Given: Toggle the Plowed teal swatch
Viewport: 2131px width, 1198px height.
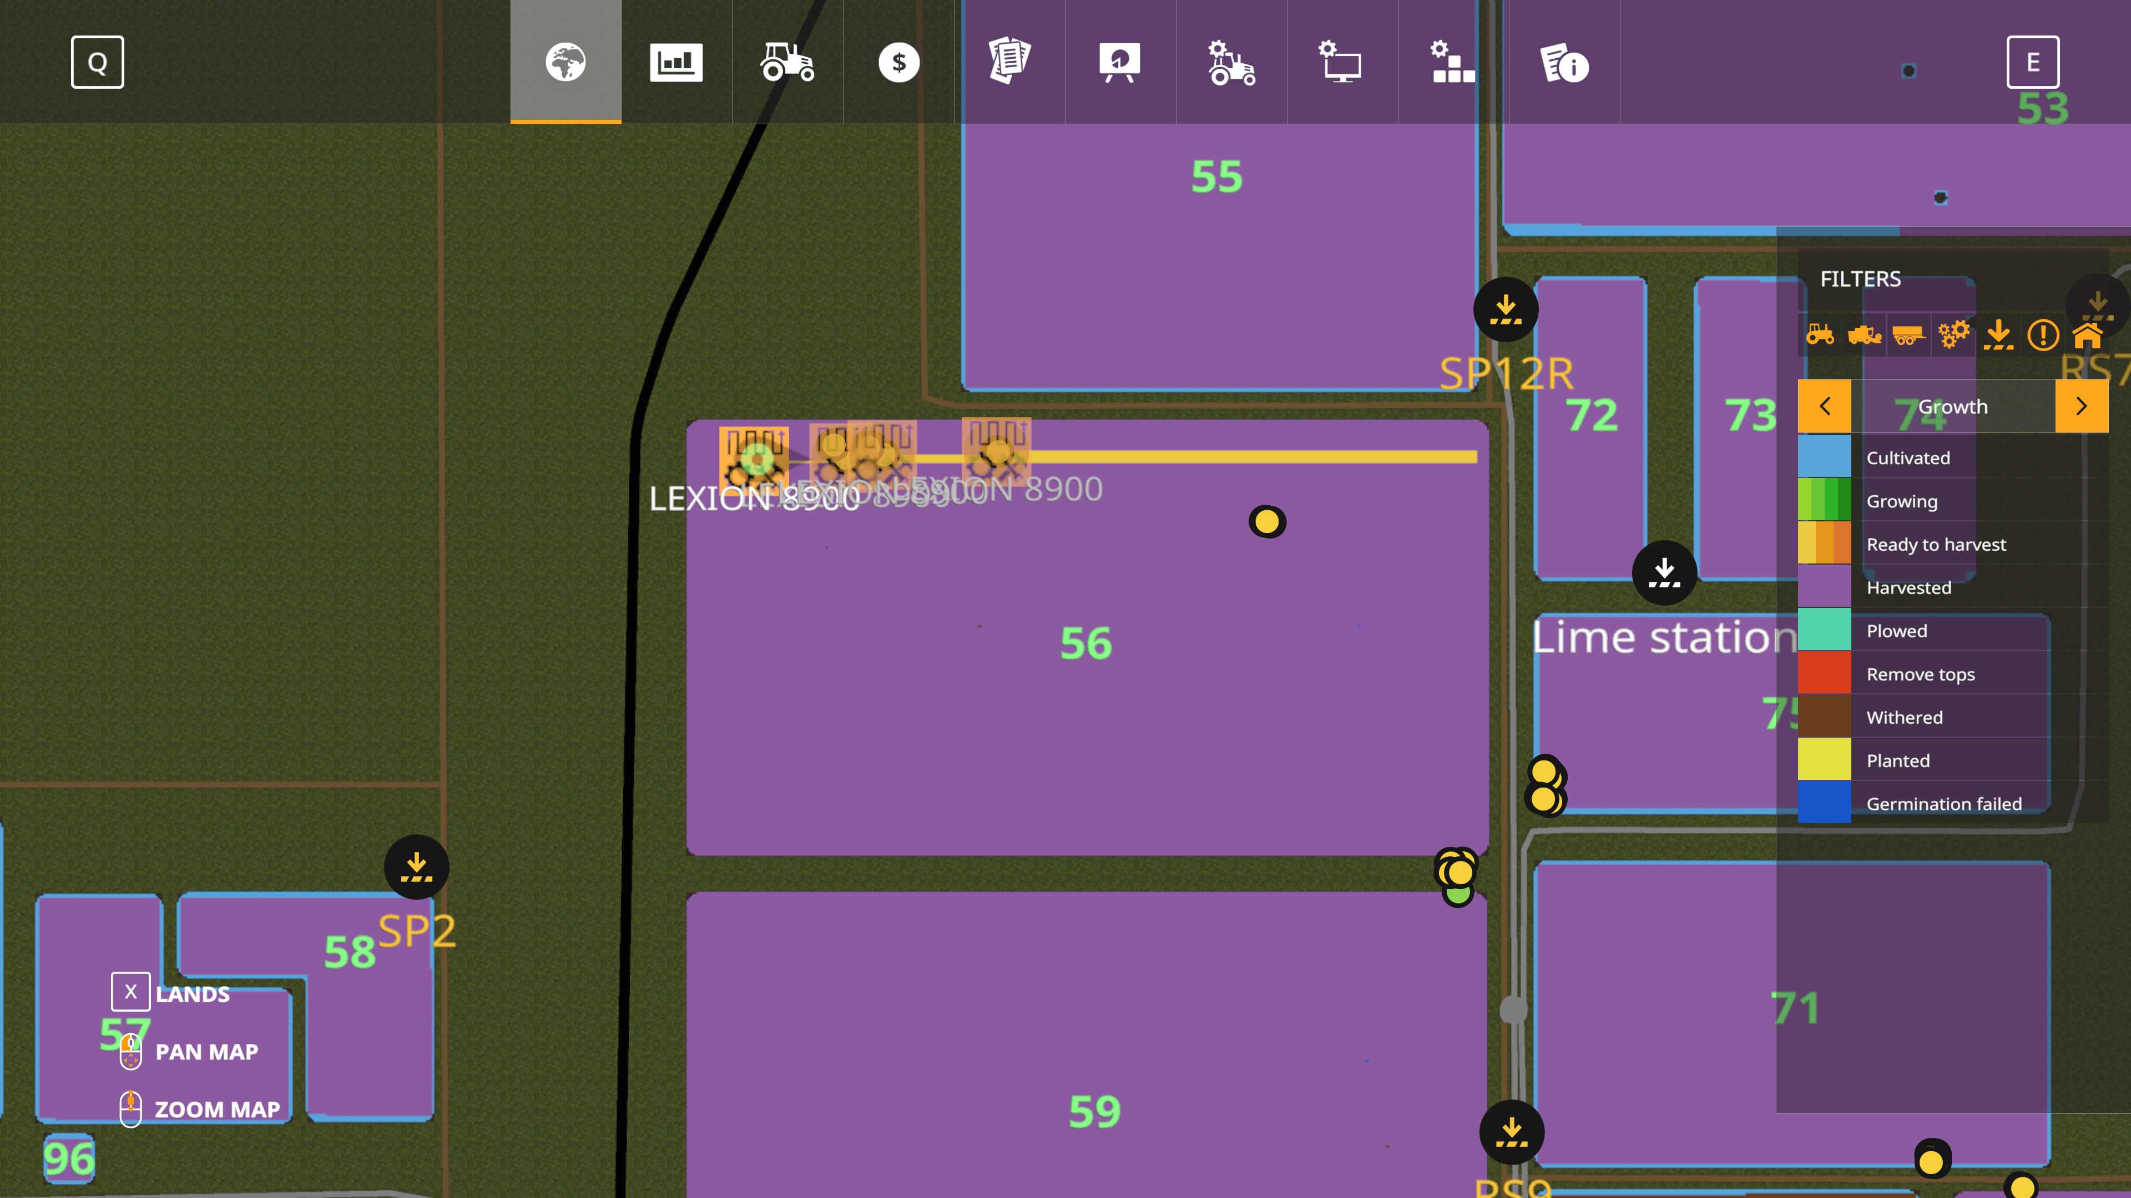Looking at the screenshot, I should pos(1824,629).
